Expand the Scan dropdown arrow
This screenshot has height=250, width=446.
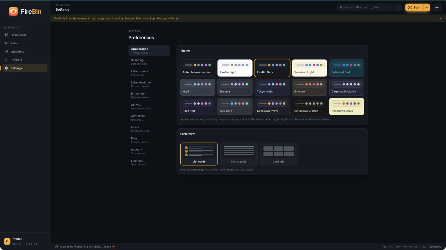point(427,8)
